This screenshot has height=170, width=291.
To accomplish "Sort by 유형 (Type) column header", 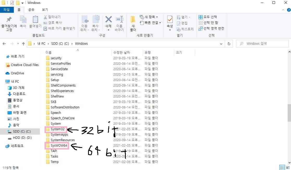I will click(148, 53).
